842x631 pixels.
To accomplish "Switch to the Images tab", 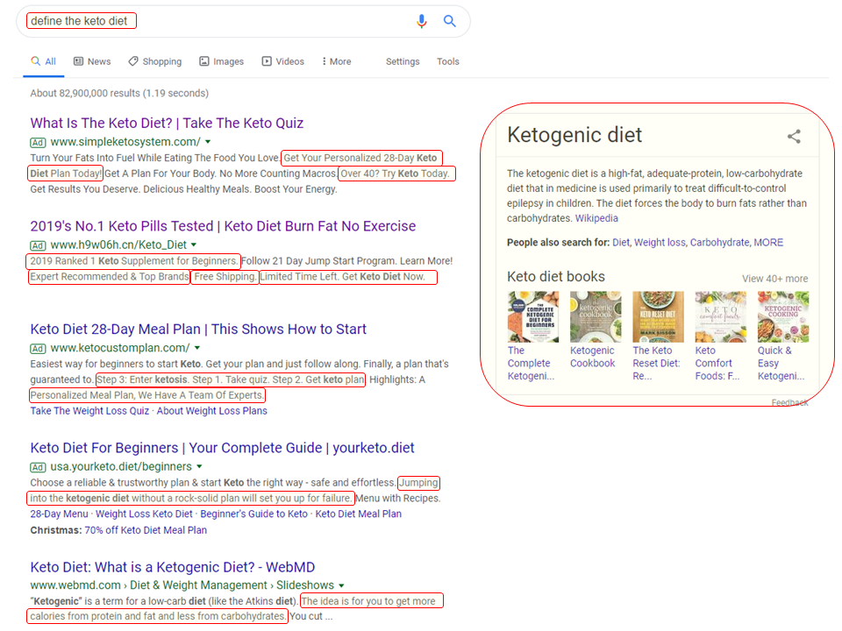I will click(221, 61).
